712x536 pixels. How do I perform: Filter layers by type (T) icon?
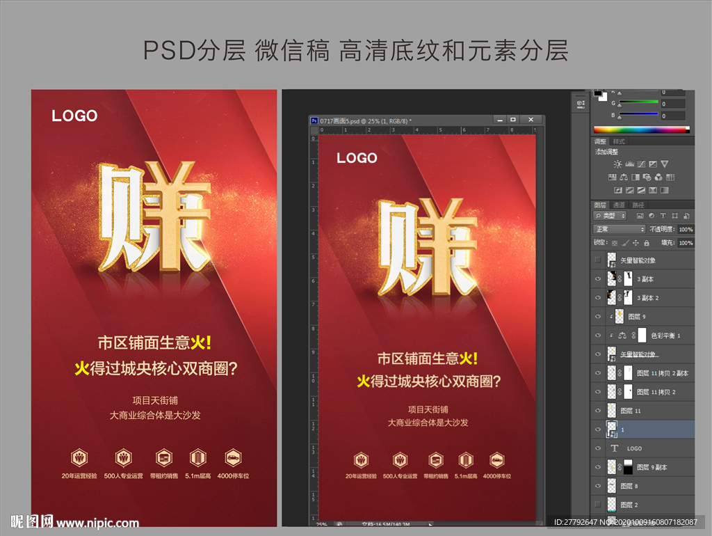[x=663, y=216]
